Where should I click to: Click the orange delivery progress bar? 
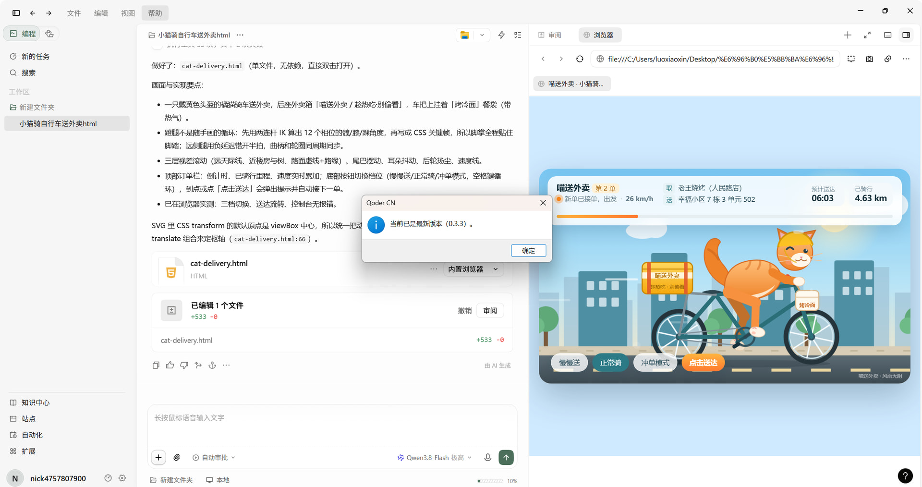point(597,217)
